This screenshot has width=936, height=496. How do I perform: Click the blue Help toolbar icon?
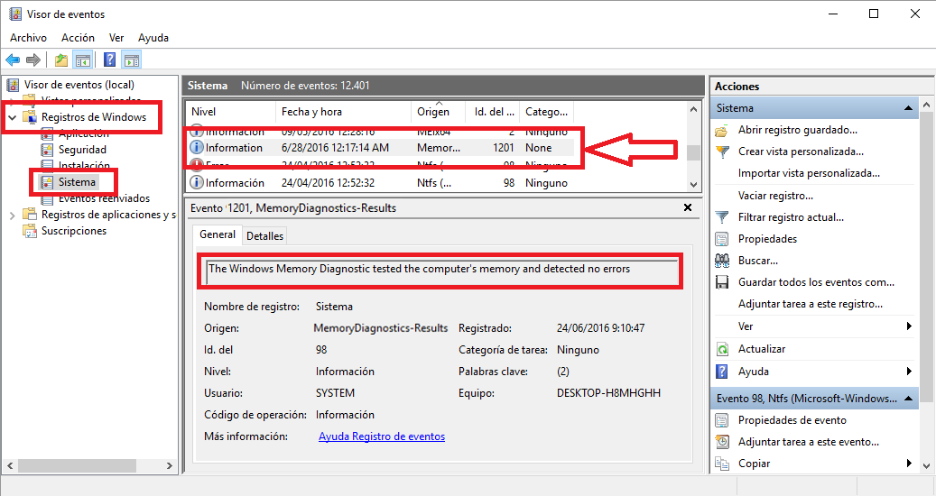(x=110, y=60)
